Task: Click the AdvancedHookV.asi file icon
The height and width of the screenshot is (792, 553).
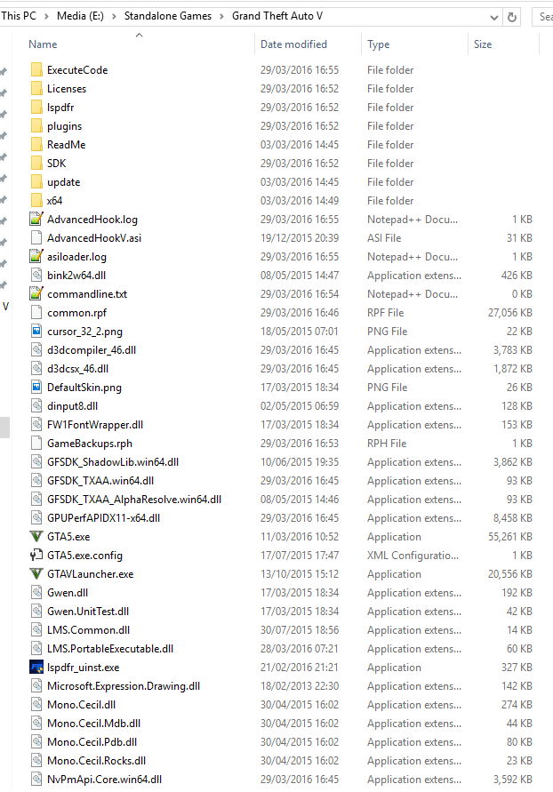Action: (36, 238)
